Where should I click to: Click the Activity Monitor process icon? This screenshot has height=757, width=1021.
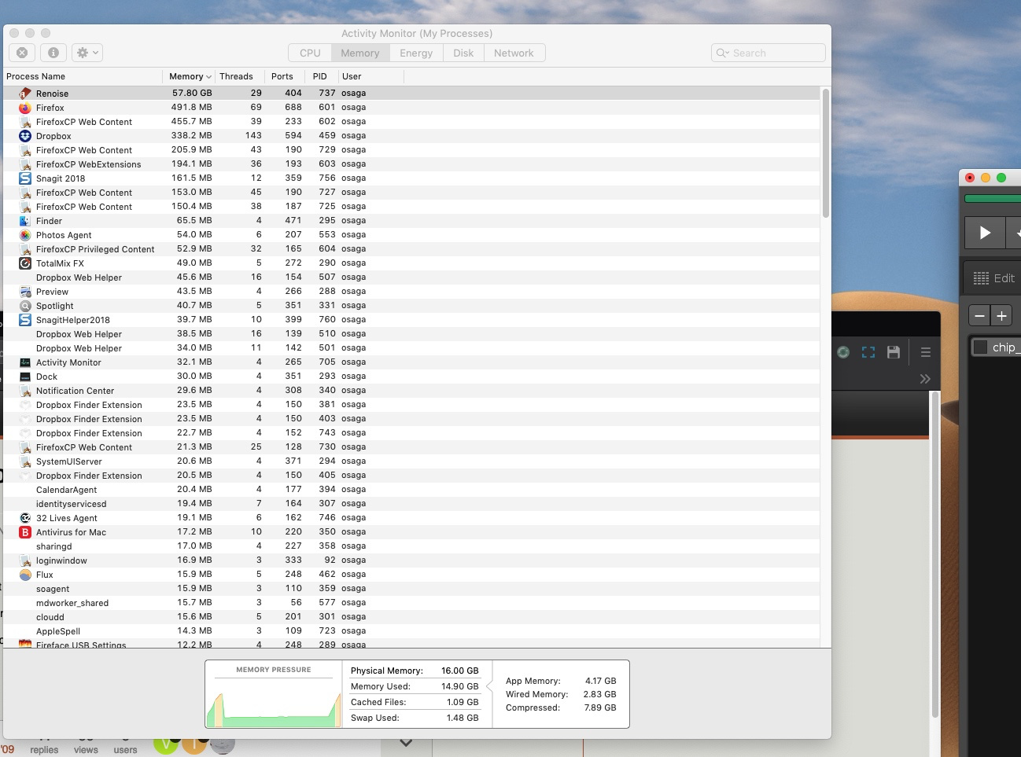coord(25,362)
